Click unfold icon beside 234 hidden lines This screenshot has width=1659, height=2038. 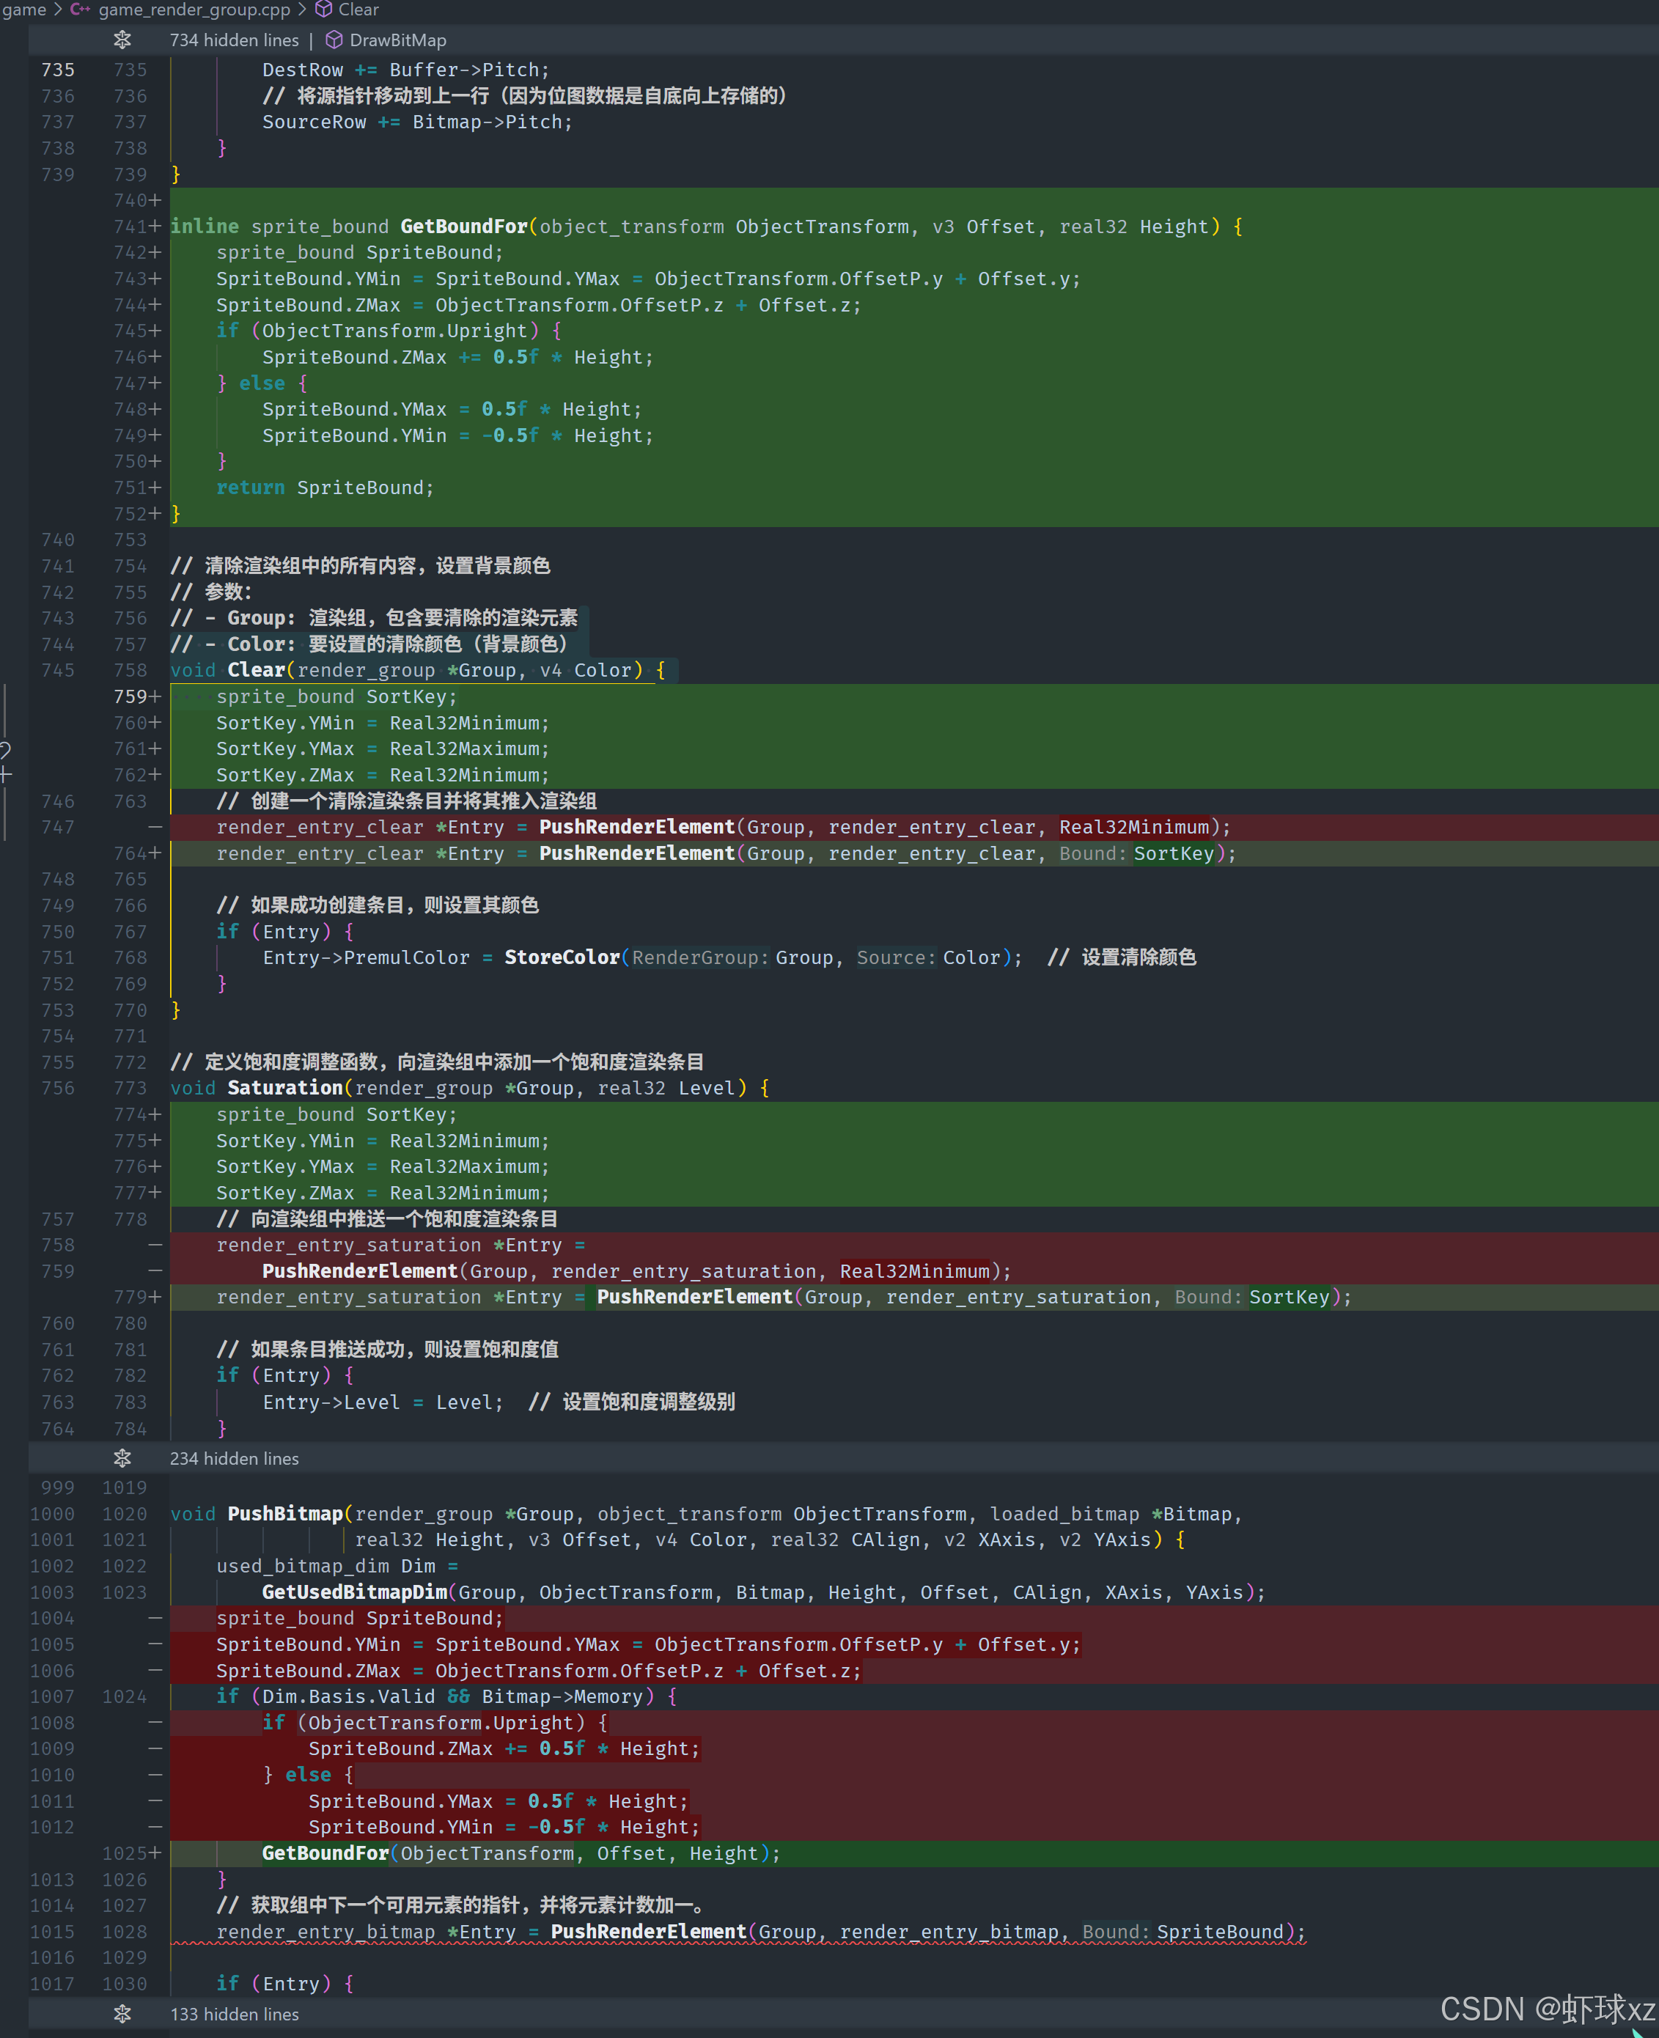122,1458
